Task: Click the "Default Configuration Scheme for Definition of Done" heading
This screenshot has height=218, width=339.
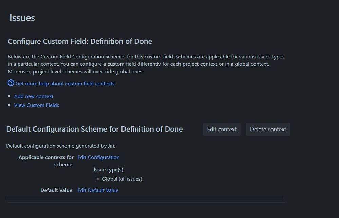Action: 94,129
